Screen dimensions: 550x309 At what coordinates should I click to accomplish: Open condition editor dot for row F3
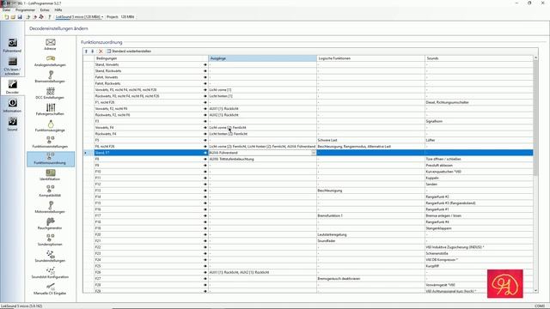tap(205, 121)
